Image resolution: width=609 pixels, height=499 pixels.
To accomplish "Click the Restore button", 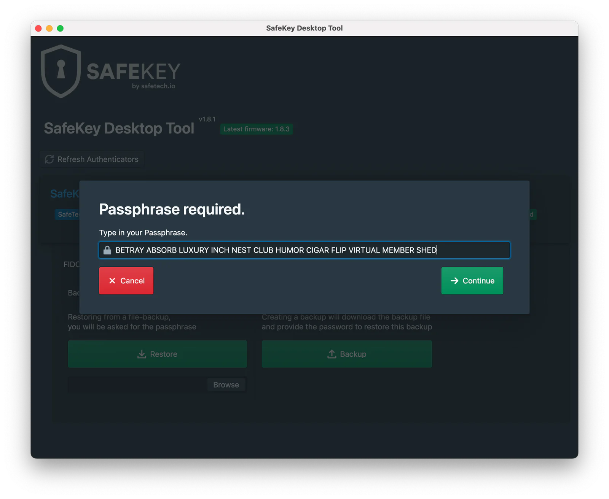I will click(x=157, y=354).
